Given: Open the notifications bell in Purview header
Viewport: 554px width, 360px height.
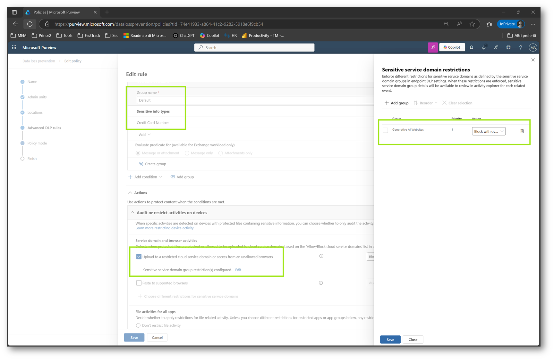Looking at the screenshot, I should pos(472,47).
